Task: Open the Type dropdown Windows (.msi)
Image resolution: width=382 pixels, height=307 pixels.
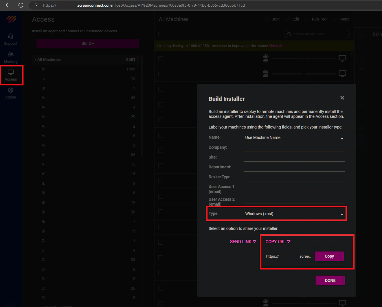Action: point(294,214)
